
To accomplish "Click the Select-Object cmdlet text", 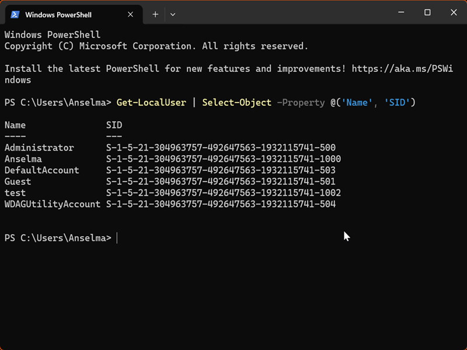I will point(236,103).
